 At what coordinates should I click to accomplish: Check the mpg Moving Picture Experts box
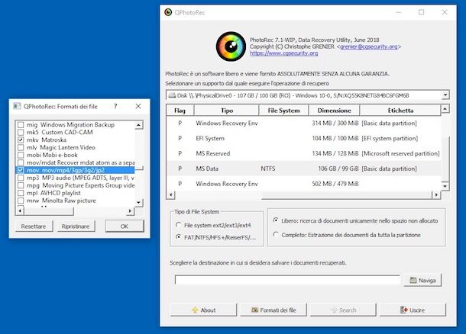point(21,185)
